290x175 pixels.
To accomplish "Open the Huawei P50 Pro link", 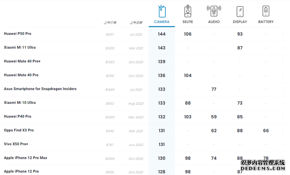I will pyautogui.click(x=18, y=34).
